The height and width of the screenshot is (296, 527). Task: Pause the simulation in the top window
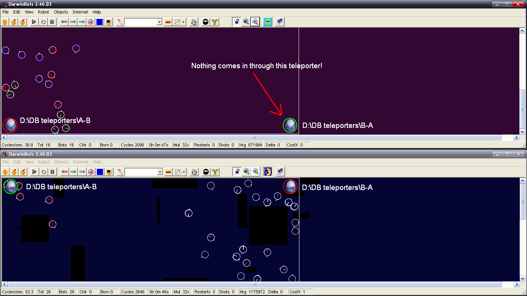click(x=52, y=22)
